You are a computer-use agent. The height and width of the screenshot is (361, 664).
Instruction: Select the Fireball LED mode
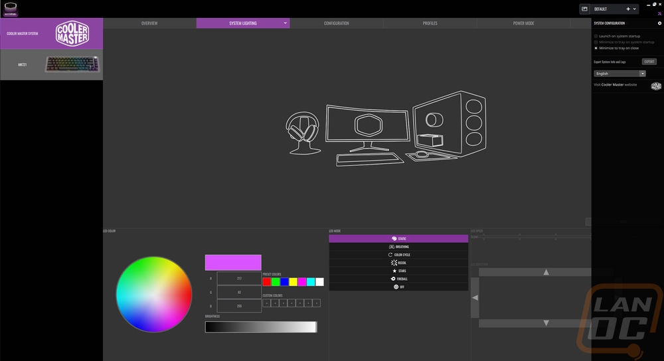[398, 279]
